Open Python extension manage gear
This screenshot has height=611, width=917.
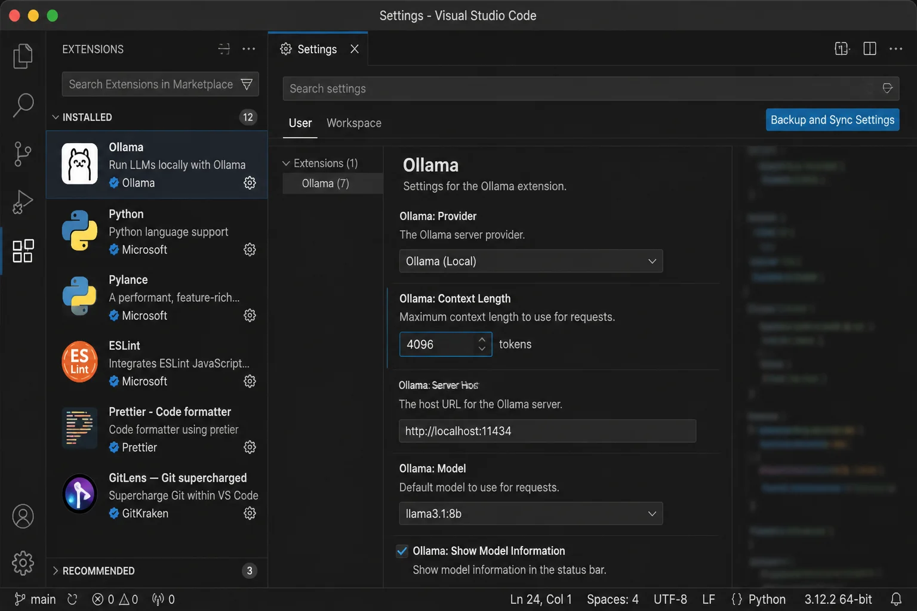[x=250, y=249]
